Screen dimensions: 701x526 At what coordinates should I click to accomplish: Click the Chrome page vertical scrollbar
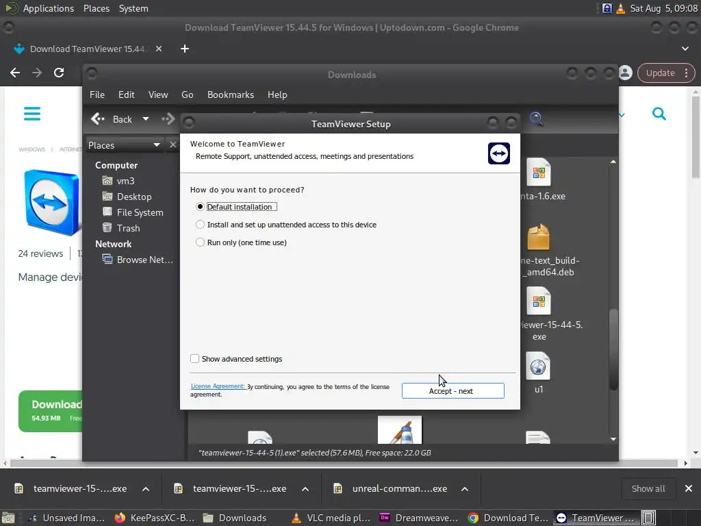(x=696, y=137)
